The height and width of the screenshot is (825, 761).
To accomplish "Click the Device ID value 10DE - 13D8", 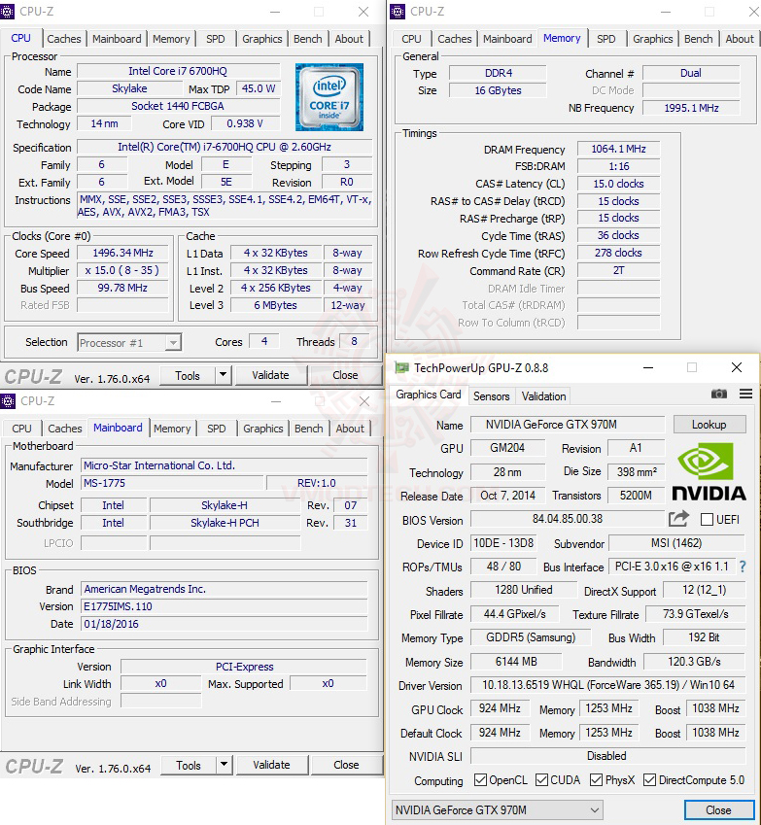I will pos(503,543).
